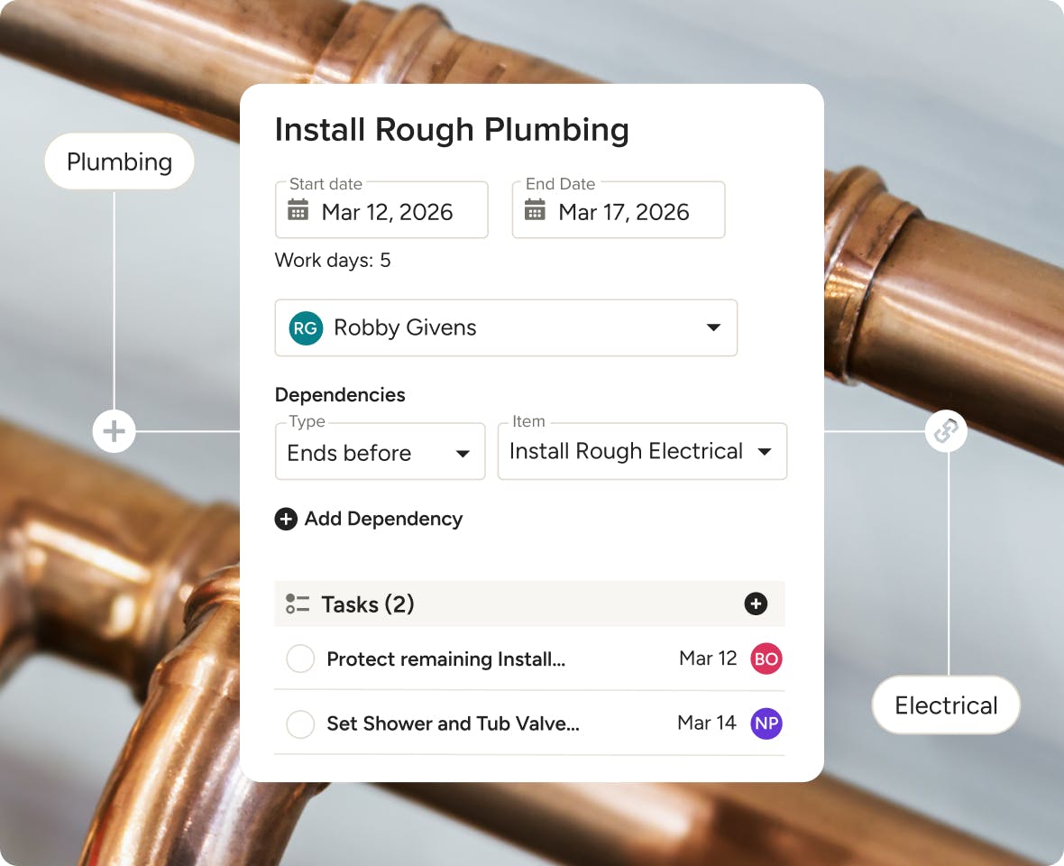Click the plus node on Plumbing connector

(x=115, y=431)
